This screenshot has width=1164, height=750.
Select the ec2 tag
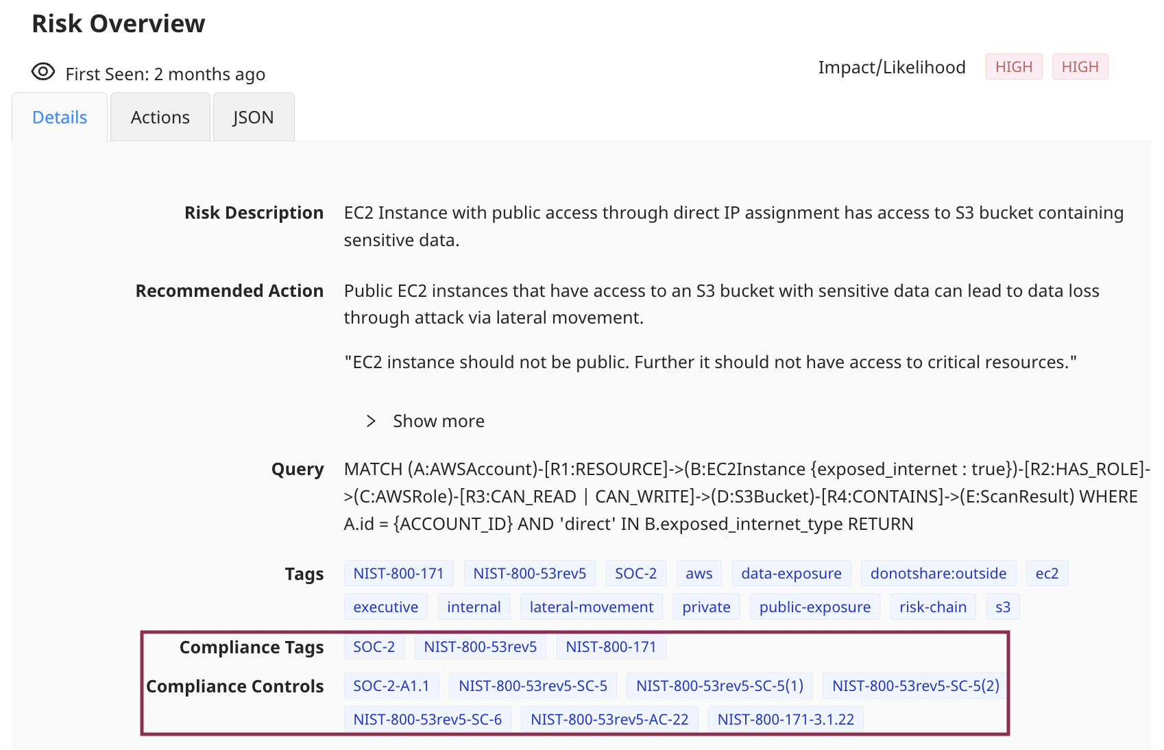tap(1047, 573)
